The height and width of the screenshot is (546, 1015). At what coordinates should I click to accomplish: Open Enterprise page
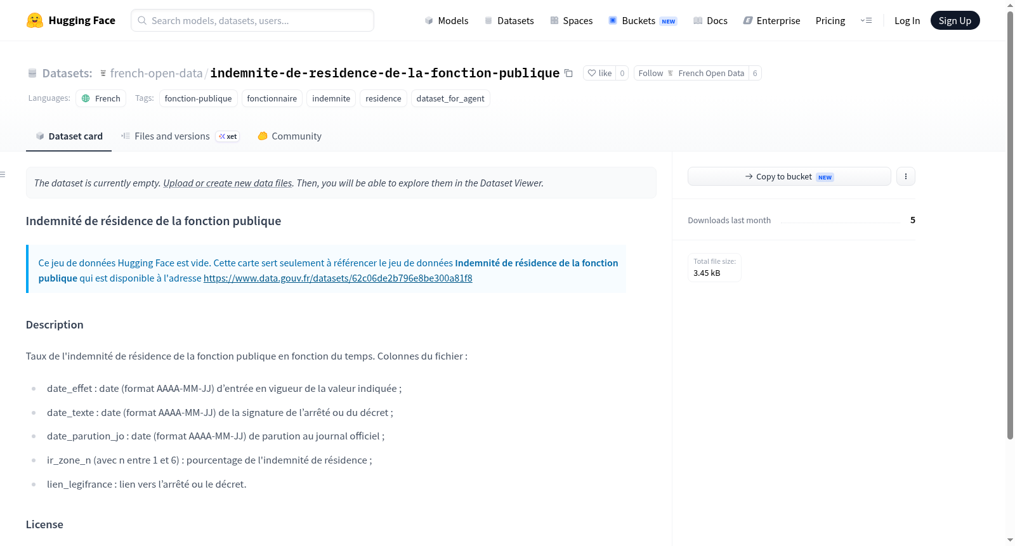pos(772,21)
